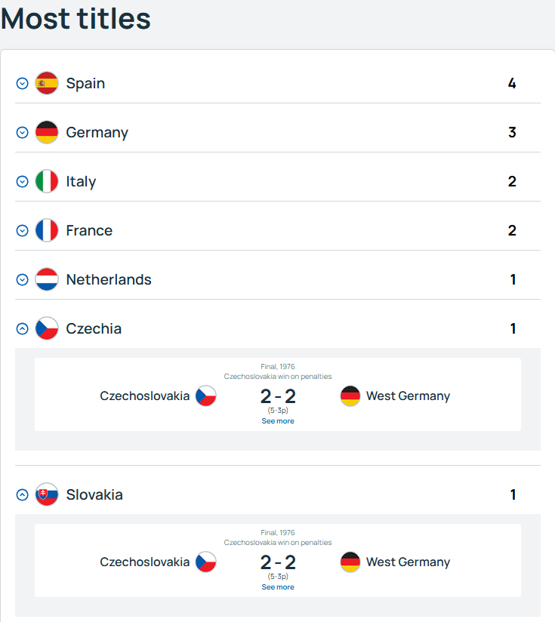Click the Netherlands flag icon
The width and height of the screenshot is (555, 622).
point(47,279)
